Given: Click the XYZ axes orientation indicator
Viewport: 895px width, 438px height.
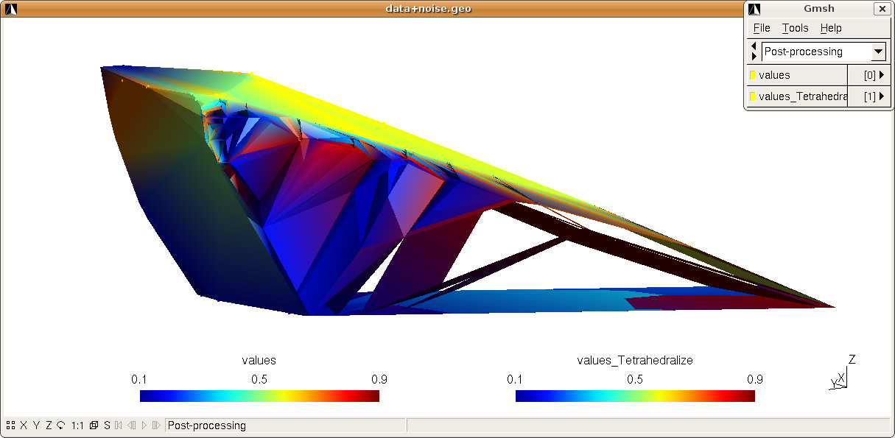Looking at the screenshot, I should pyautogui.click(x=842, y=372).
